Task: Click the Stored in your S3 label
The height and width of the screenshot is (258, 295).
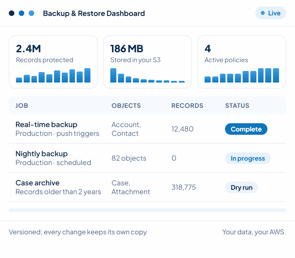Action: point(135,60)
